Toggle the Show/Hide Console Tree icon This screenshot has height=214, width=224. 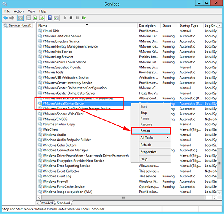tap(20, 18)
